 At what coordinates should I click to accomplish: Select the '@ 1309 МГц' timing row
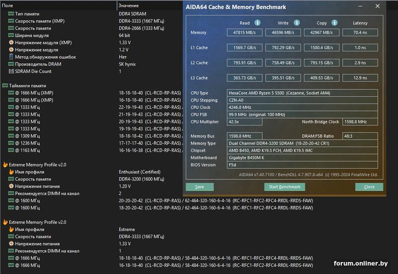click(92, 136)
